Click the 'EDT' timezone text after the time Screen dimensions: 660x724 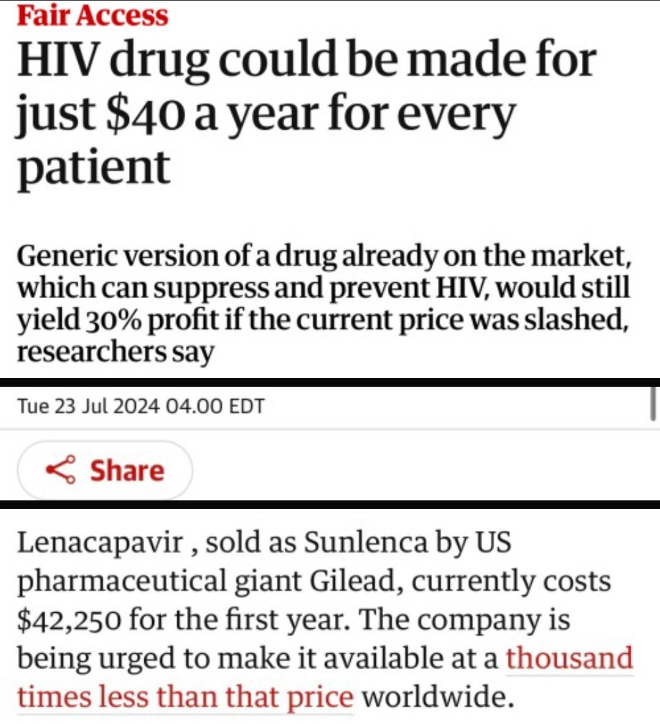click(x=247, y=406)
